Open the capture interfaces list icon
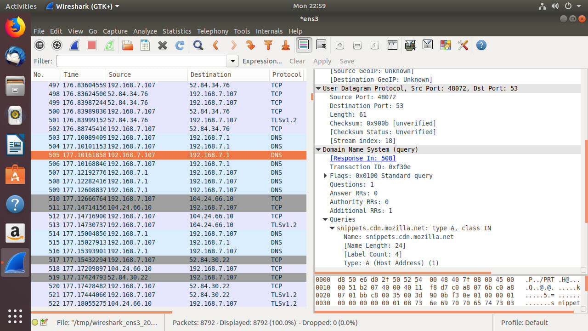 tap(40, 45)
